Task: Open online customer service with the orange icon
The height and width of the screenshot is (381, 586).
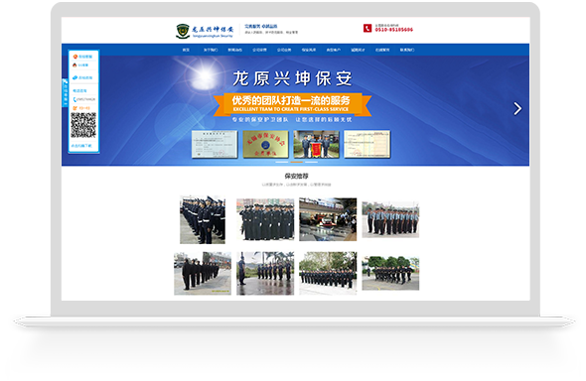Action: point(75,57)
